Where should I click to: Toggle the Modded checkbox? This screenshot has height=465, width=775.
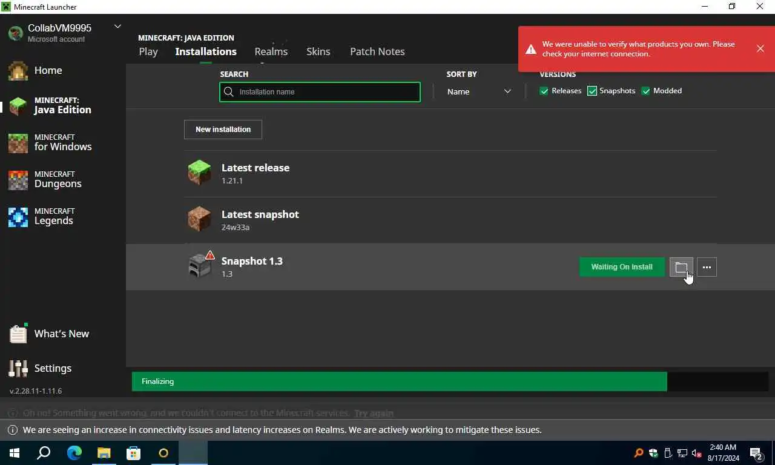(646, 91)
